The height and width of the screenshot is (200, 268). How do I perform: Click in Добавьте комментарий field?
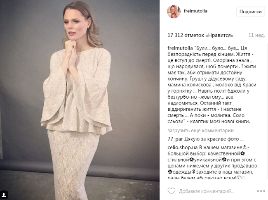207,191
